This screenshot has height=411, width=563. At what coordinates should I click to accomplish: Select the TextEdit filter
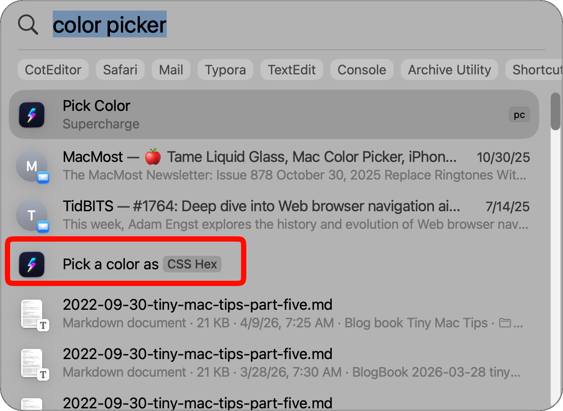pos(292,69)
